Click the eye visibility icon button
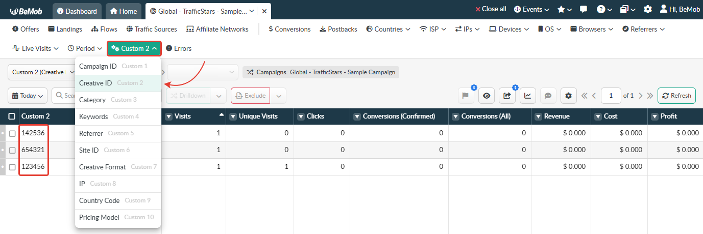The height and width of the screenshot is (234, 703). 487,96
